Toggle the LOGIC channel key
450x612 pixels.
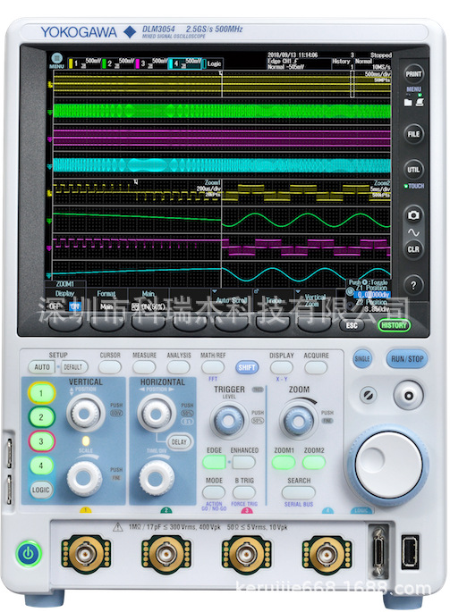(41, 490)
